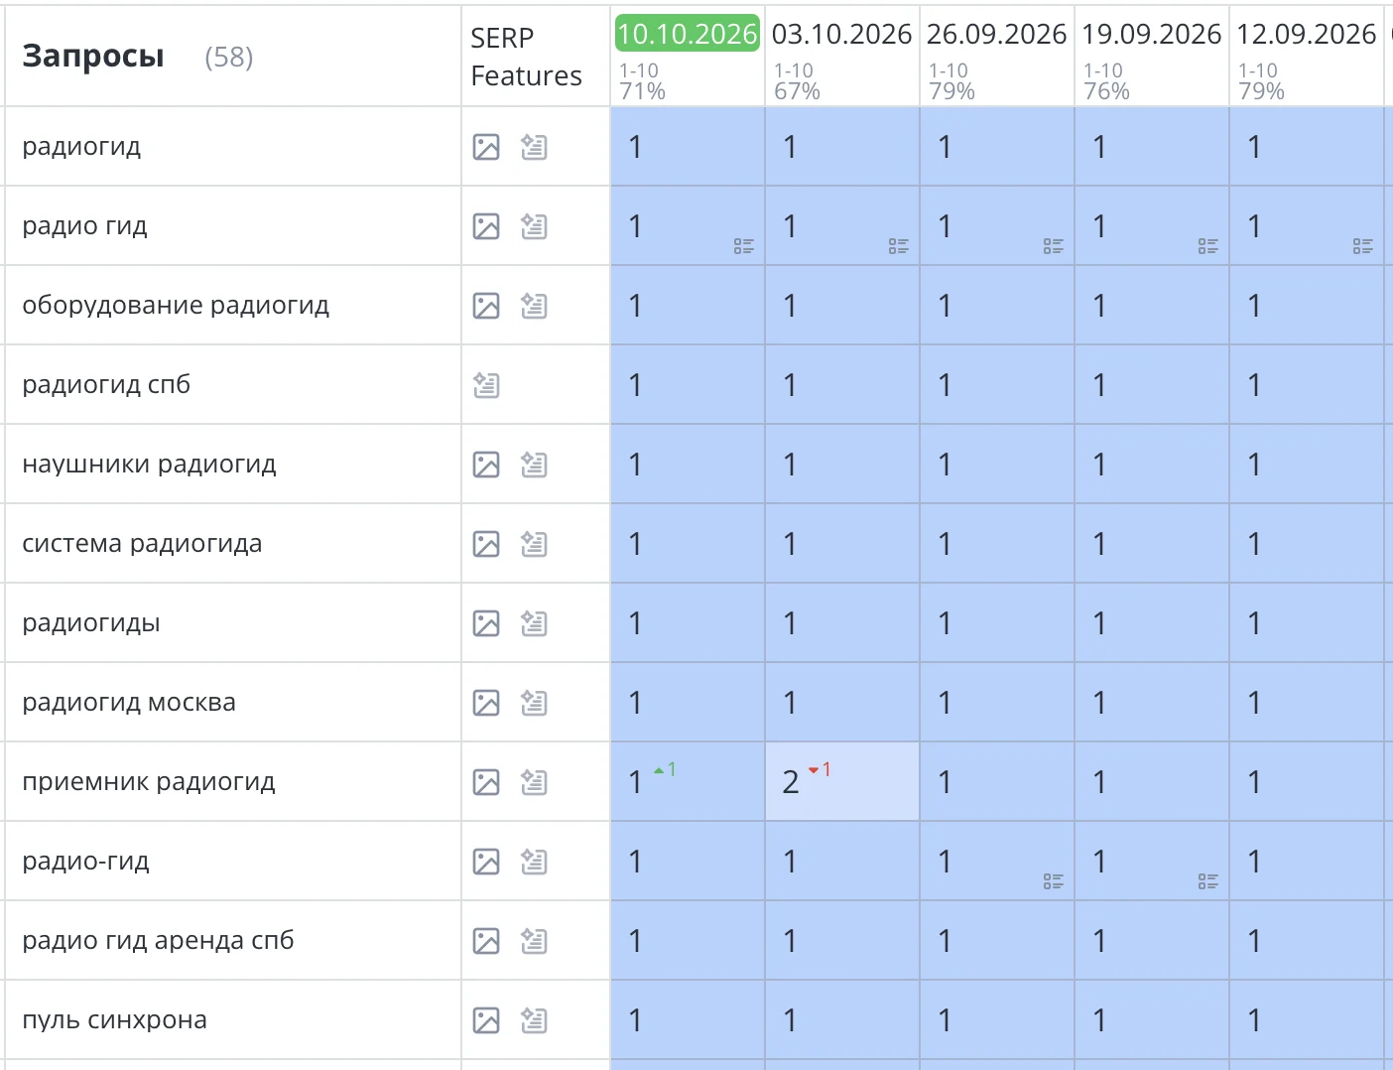The width and height of the screenshot is (1393, 1070).
Task: Select the query радиогид
Action: coord(81,147)
